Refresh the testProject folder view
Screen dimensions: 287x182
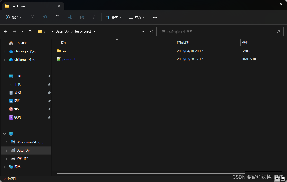(x=152, y=31)
